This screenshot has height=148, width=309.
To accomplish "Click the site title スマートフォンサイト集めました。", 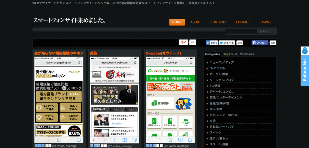I will 69,20.
